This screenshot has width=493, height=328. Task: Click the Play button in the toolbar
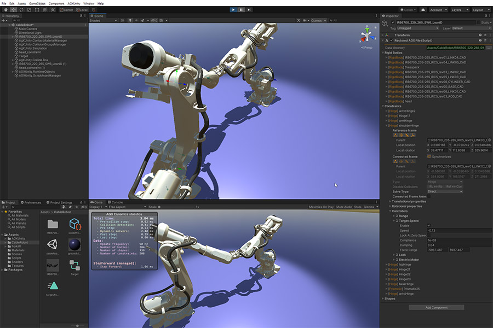233,10
